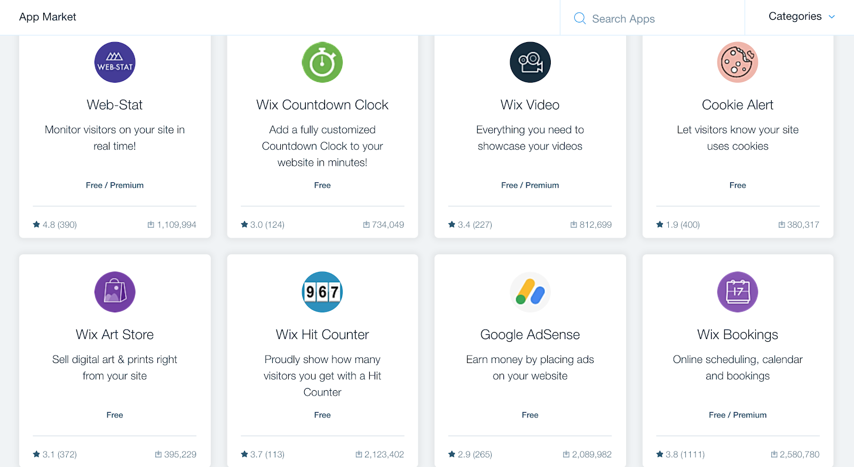Open the Wix Countdown Clock stopwatch icon

(322, 62)
